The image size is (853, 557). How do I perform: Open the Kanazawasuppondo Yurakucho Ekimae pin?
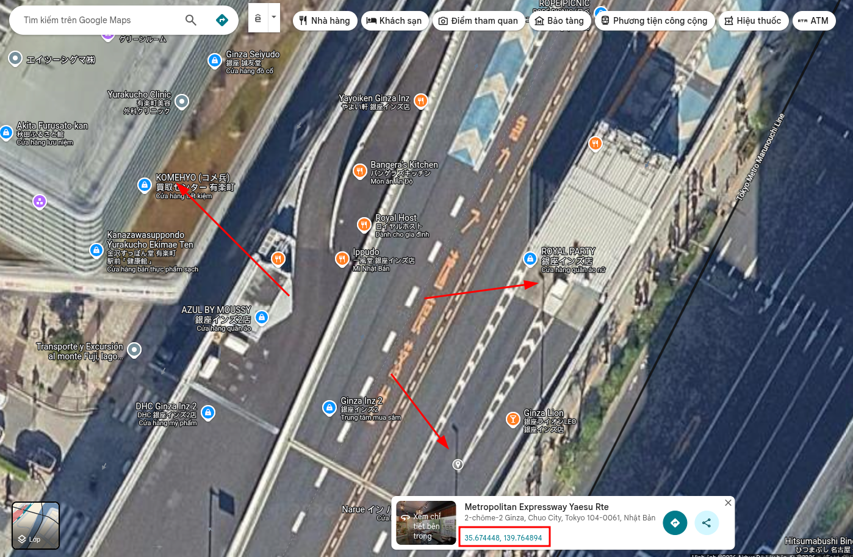pyautogui.click(x=96, y=250)
